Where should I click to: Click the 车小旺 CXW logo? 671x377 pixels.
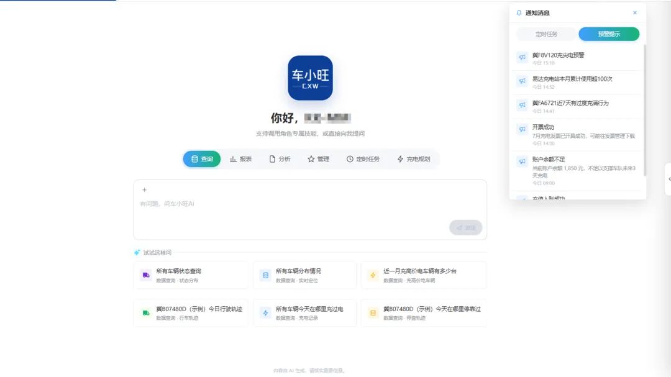coord(310,78)
